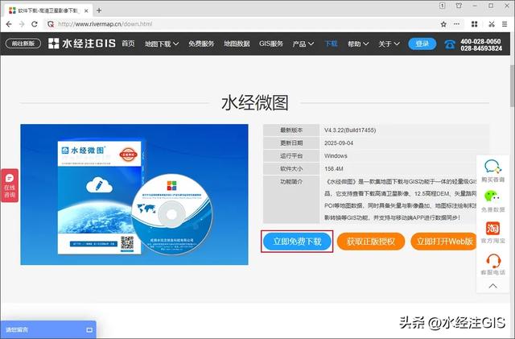
Task: Open the 请您留言 message bar
Action: click(x=48, y=329)
